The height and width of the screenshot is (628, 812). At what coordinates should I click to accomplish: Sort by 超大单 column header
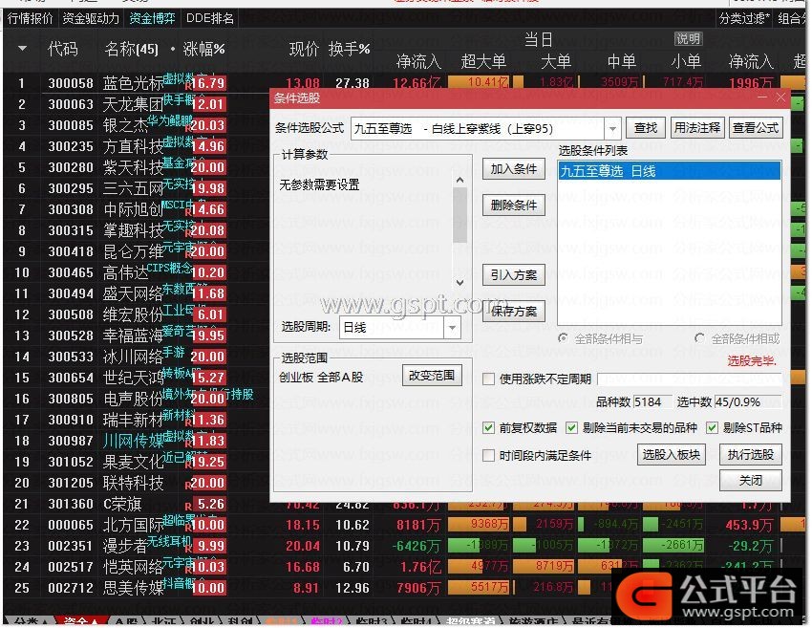click(483, 62)
